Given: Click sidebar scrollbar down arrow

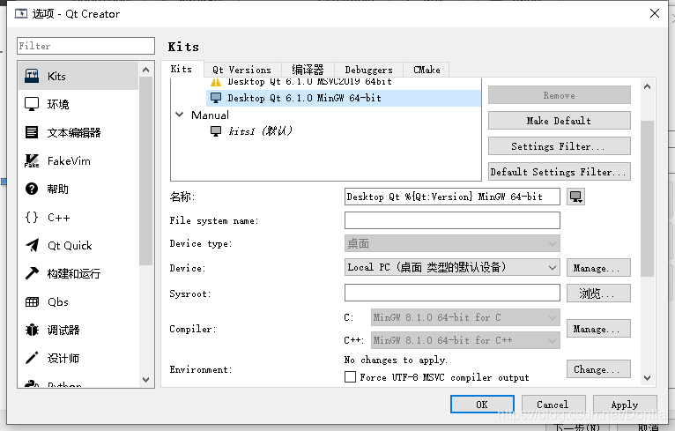Looking at the screenshot, I should coord(145,379).
